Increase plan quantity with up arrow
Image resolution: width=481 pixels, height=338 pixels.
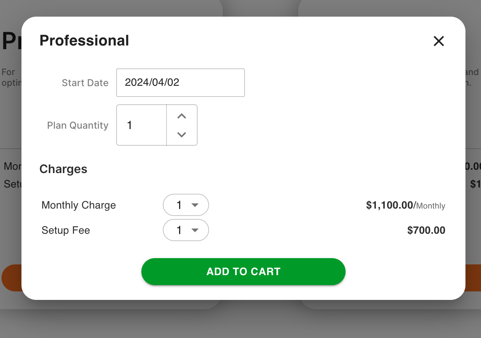click(x=181, y=116)
